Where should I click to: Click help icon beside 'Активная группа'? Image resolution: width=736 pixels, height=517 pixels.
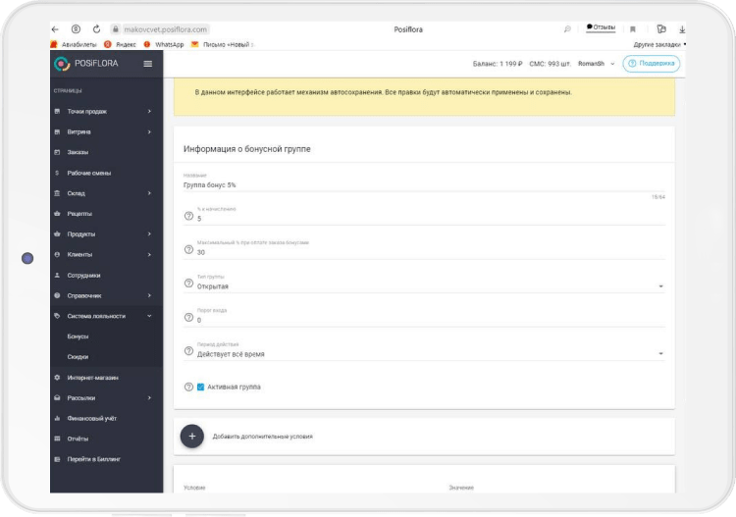point(188,388)
